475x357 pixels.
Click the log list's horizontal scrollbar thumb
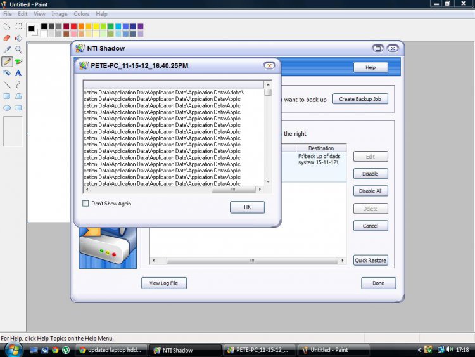click(233, 189)
